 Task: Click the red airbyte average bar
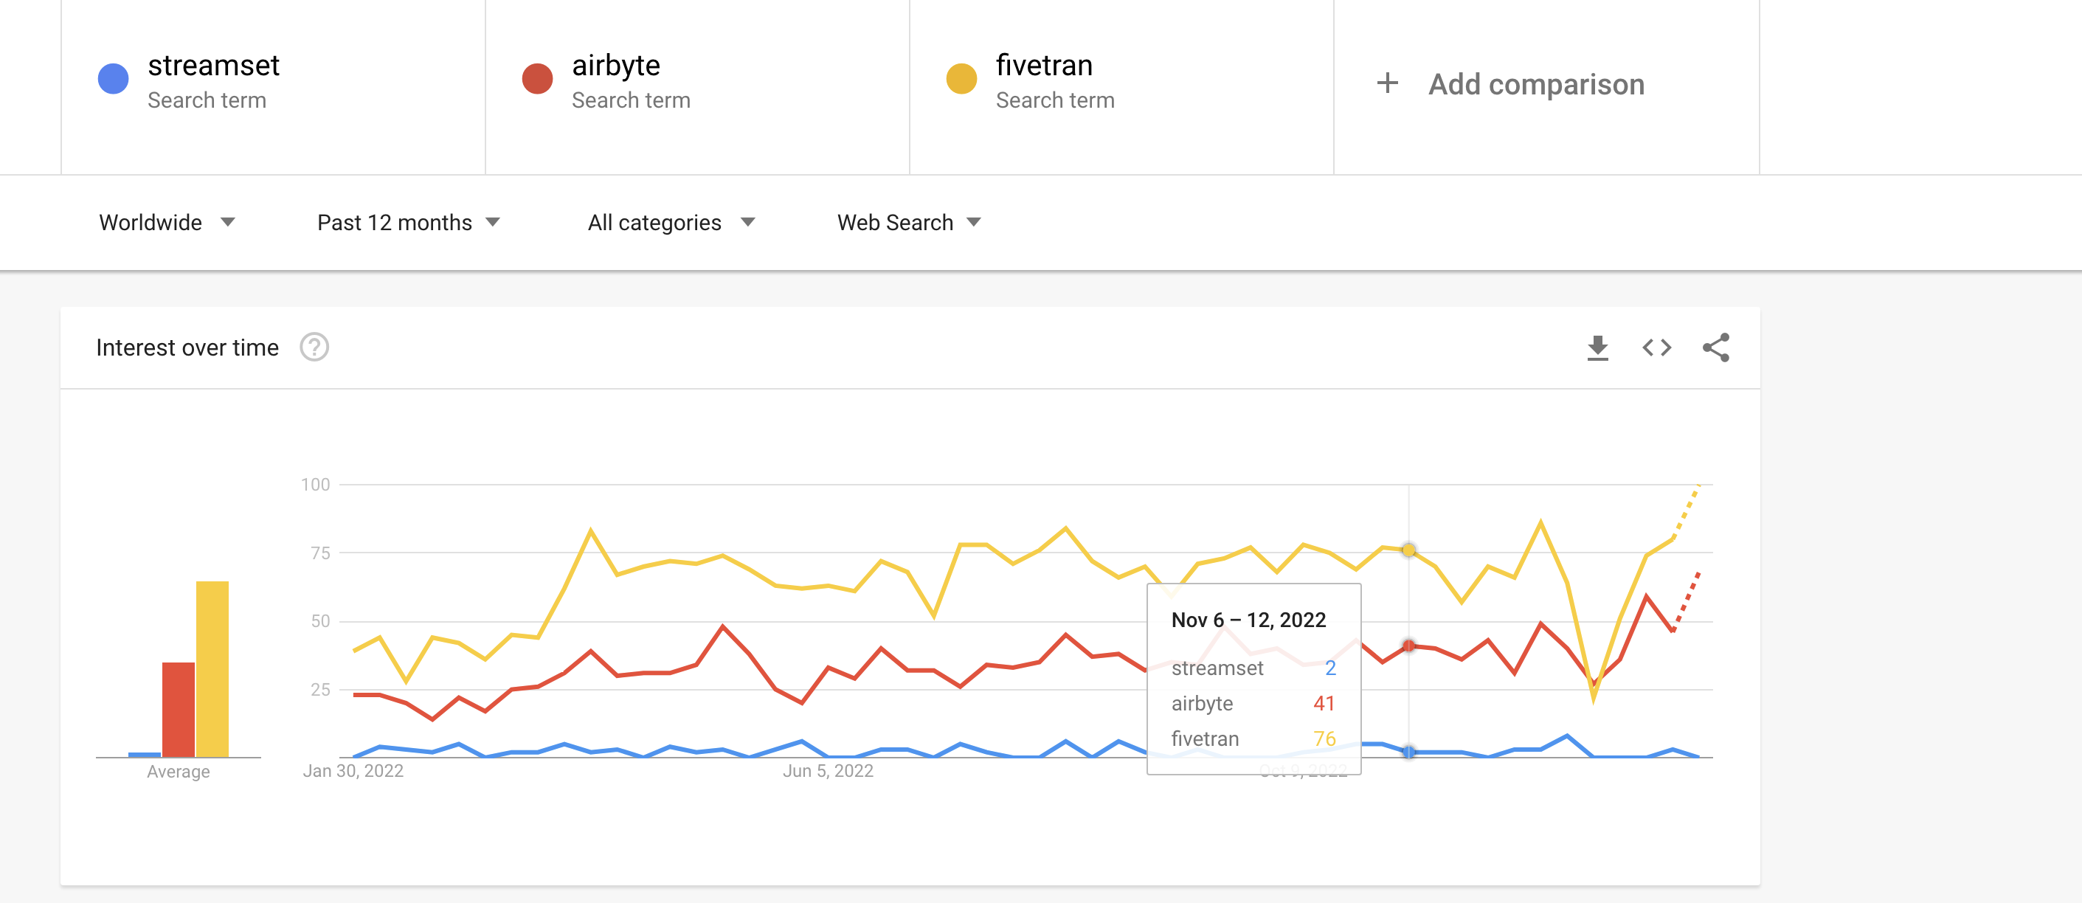point(179,709)
